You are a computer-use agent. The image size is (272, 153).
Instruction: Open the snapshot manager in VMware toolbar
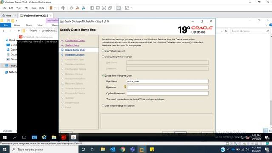[x=83, y=8]
